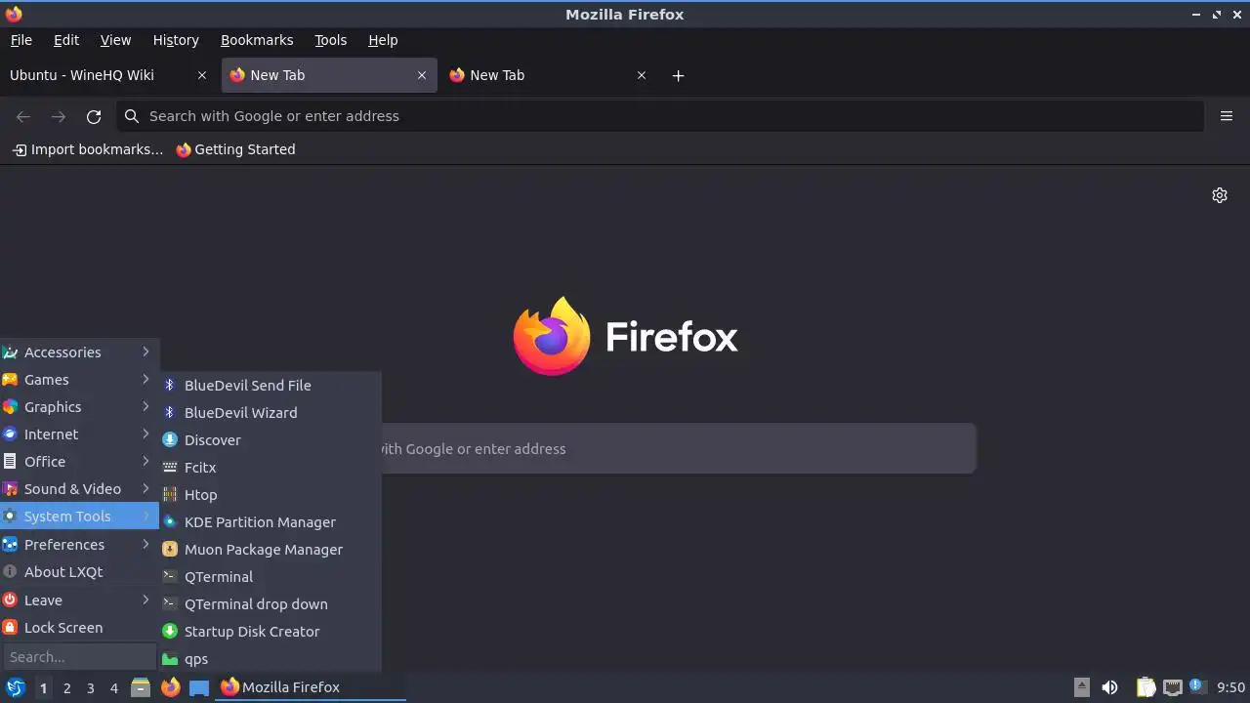Open the Discover software center
Image resolution: width=1250 pixels, height=703 pixels.
pos(271,439)
